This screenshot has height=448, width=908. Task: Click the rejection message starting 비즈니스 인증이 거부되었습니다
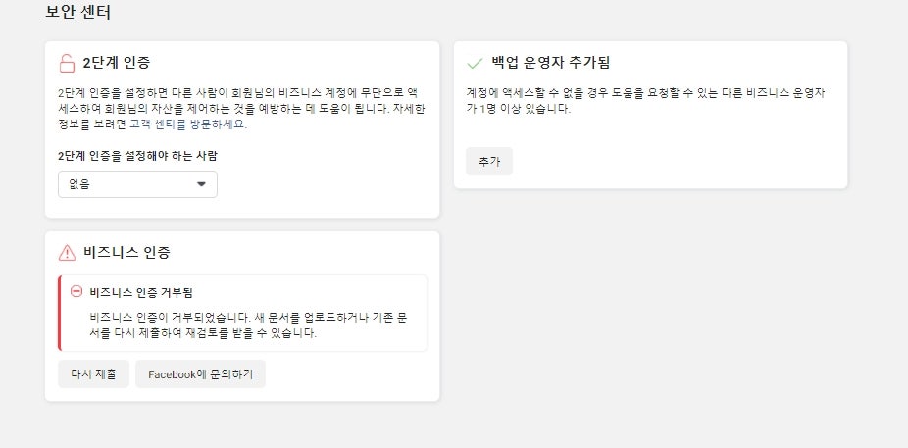coord(250,325)
